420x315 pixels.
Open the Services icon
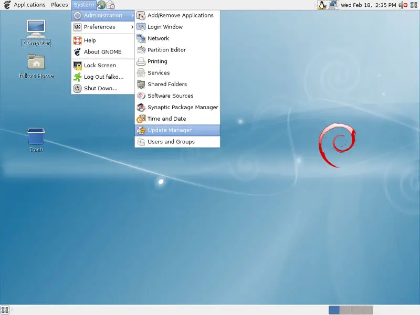(141, 73)
